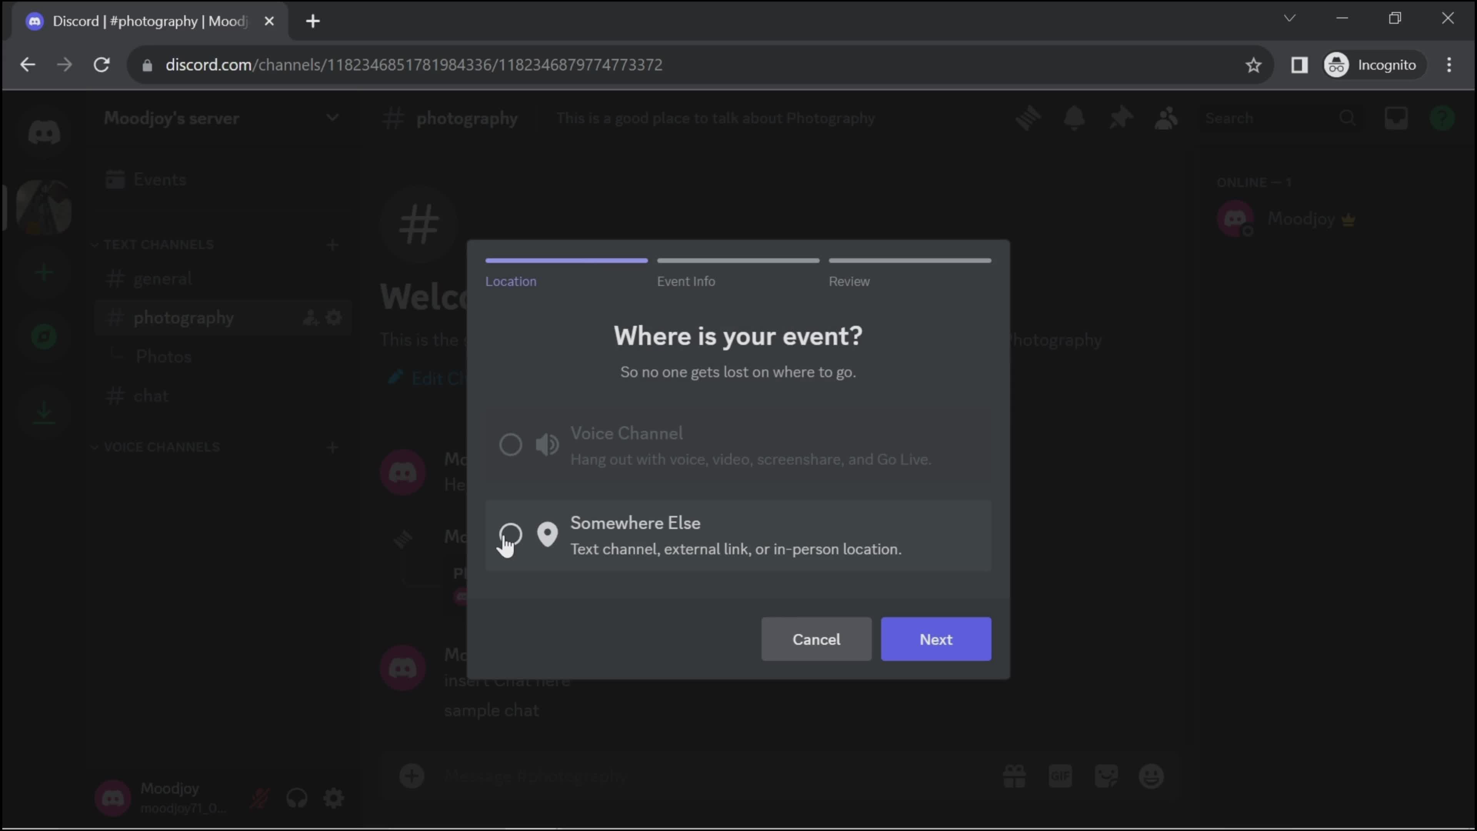Open the general text channel
The width and height of the screenshot is (1477, 831).
[222, 279]
